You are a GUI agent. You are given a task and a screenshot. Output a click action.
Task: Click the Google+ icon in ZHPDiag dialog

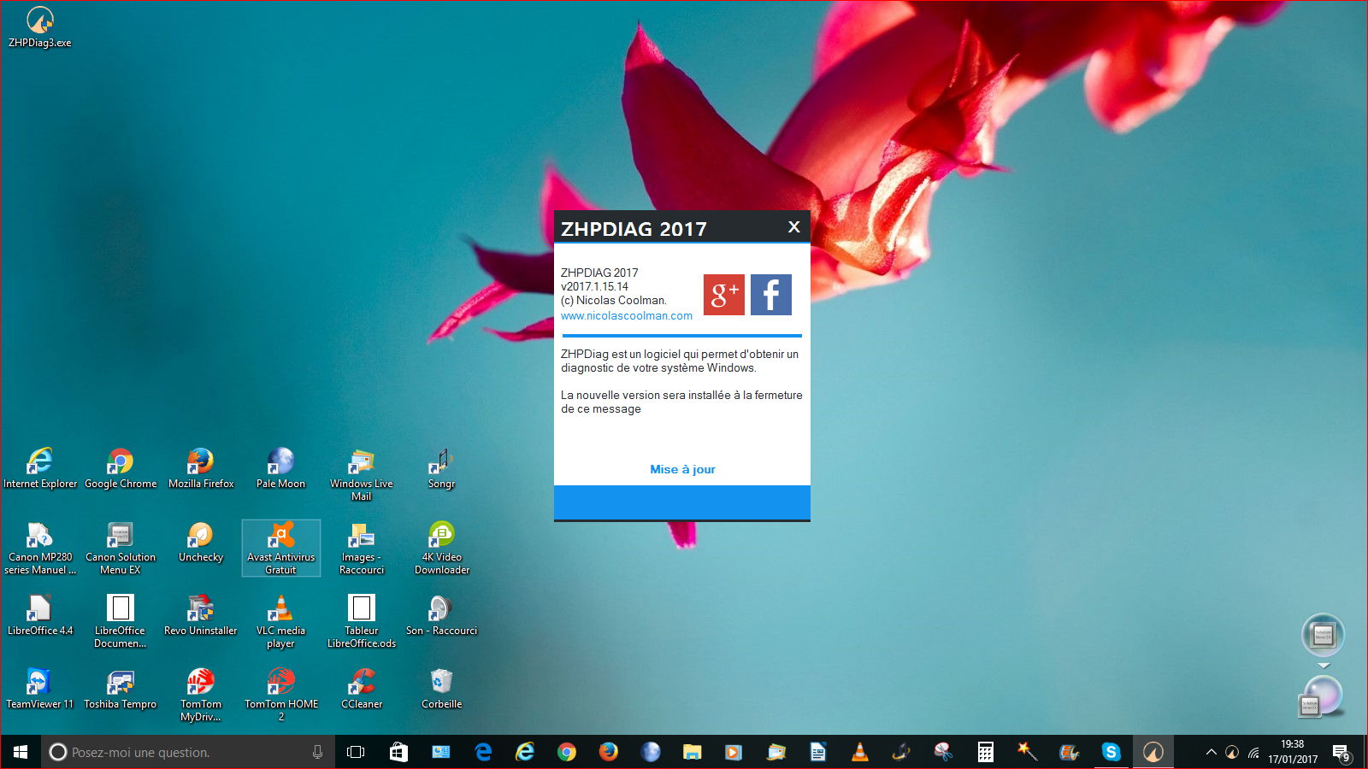click(x=724, y=295)
